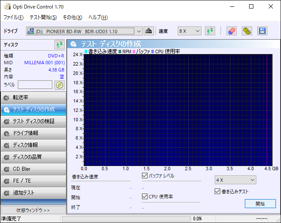
Task: Click the floppy save icon
Action: pos(262,31)
